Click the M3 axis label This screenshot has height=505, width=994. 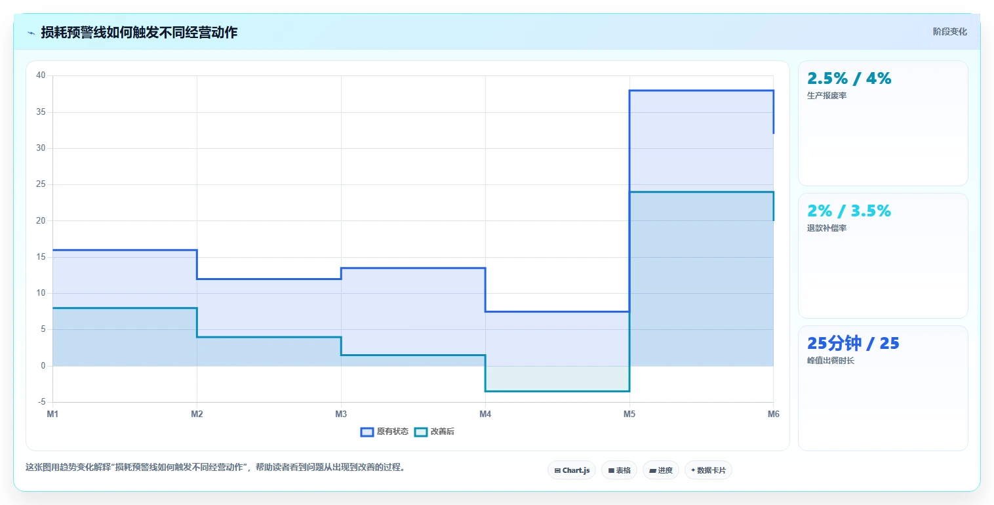(341, 414)
